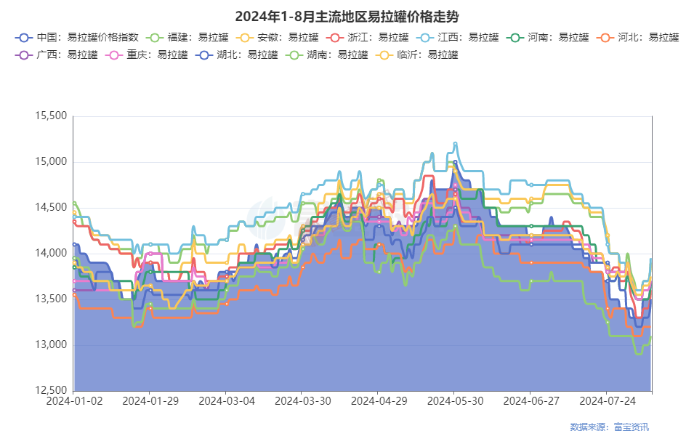Click the 15,500 y-axis value label
Viewport: 694px width, 436px height.
(51, 116)
